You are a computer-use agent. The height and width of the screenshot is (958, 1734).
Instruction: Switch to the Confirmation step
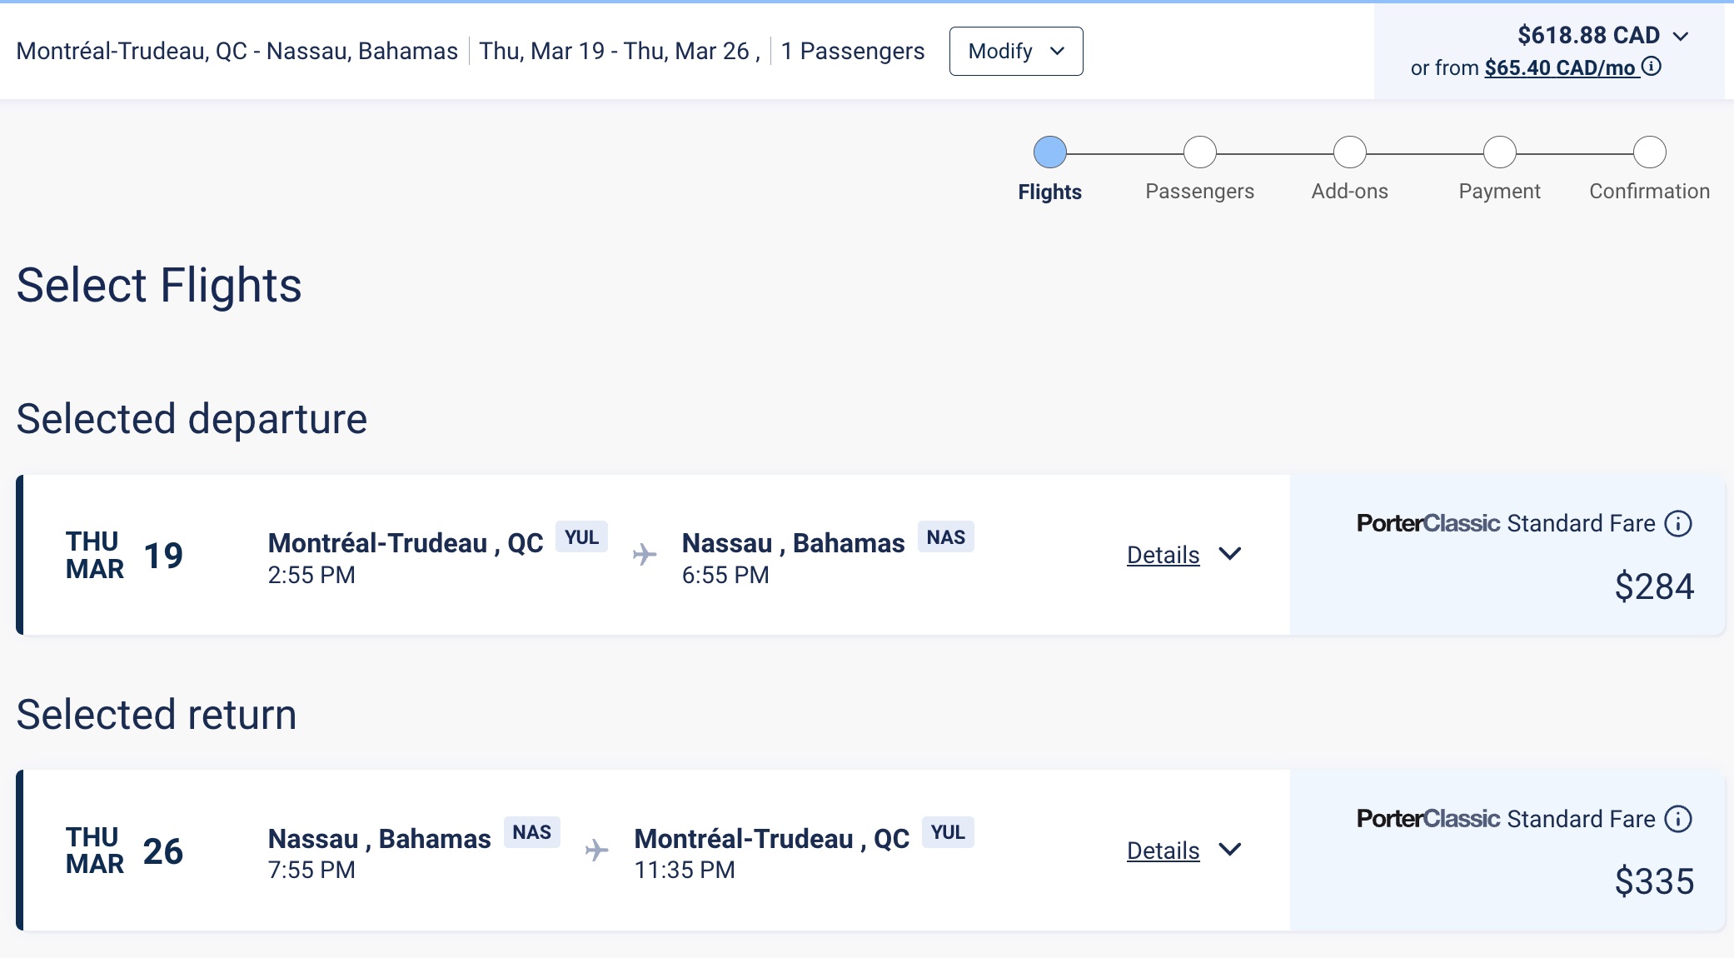pos(1648,152)
